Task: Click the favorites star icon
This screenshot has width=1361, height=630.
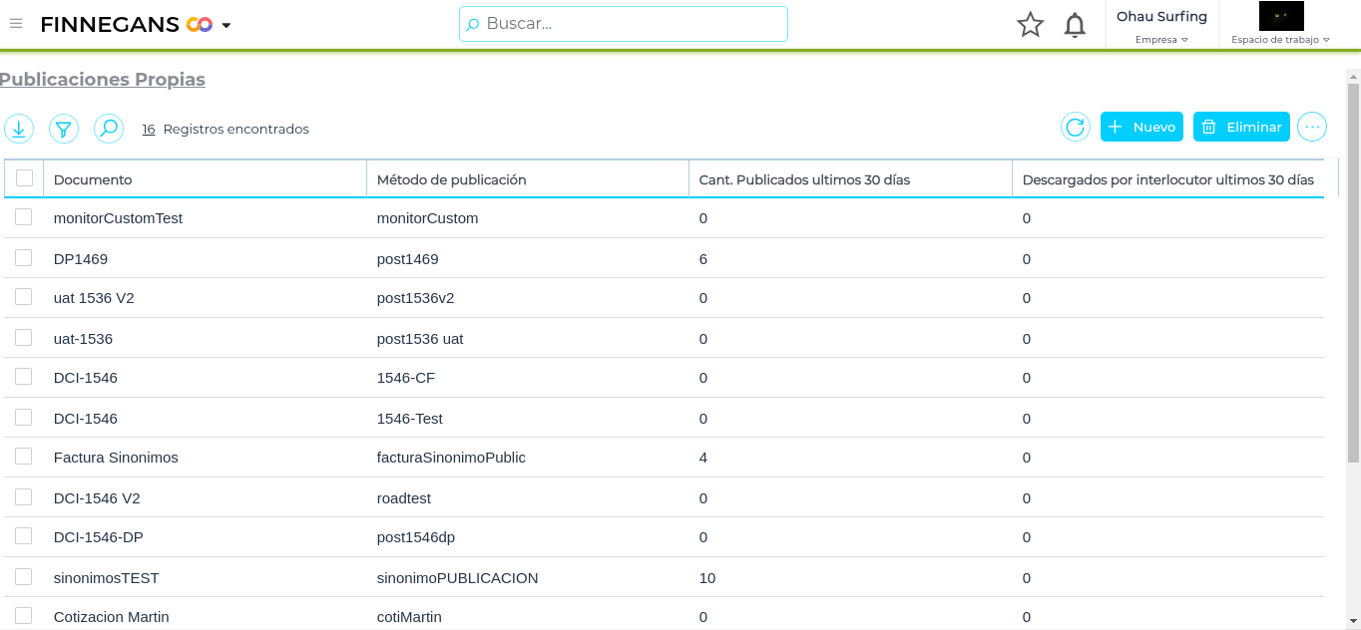Action: coord(1030,25)
